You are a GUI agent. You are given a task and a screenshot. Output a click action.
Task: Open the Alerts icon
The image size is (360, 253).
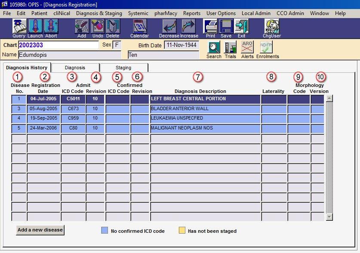pos(247,47)
